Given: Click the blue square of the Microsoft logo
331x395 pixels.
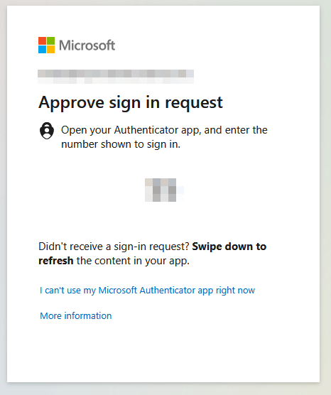Looking at the screenshot, I should (x=42, y=50).
